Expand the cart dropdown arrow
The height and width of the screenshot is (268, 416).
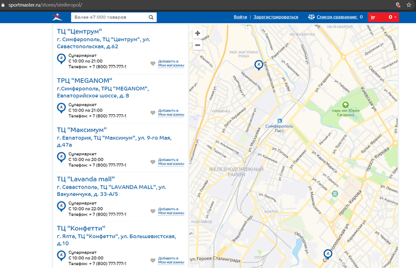pos(395,17)
